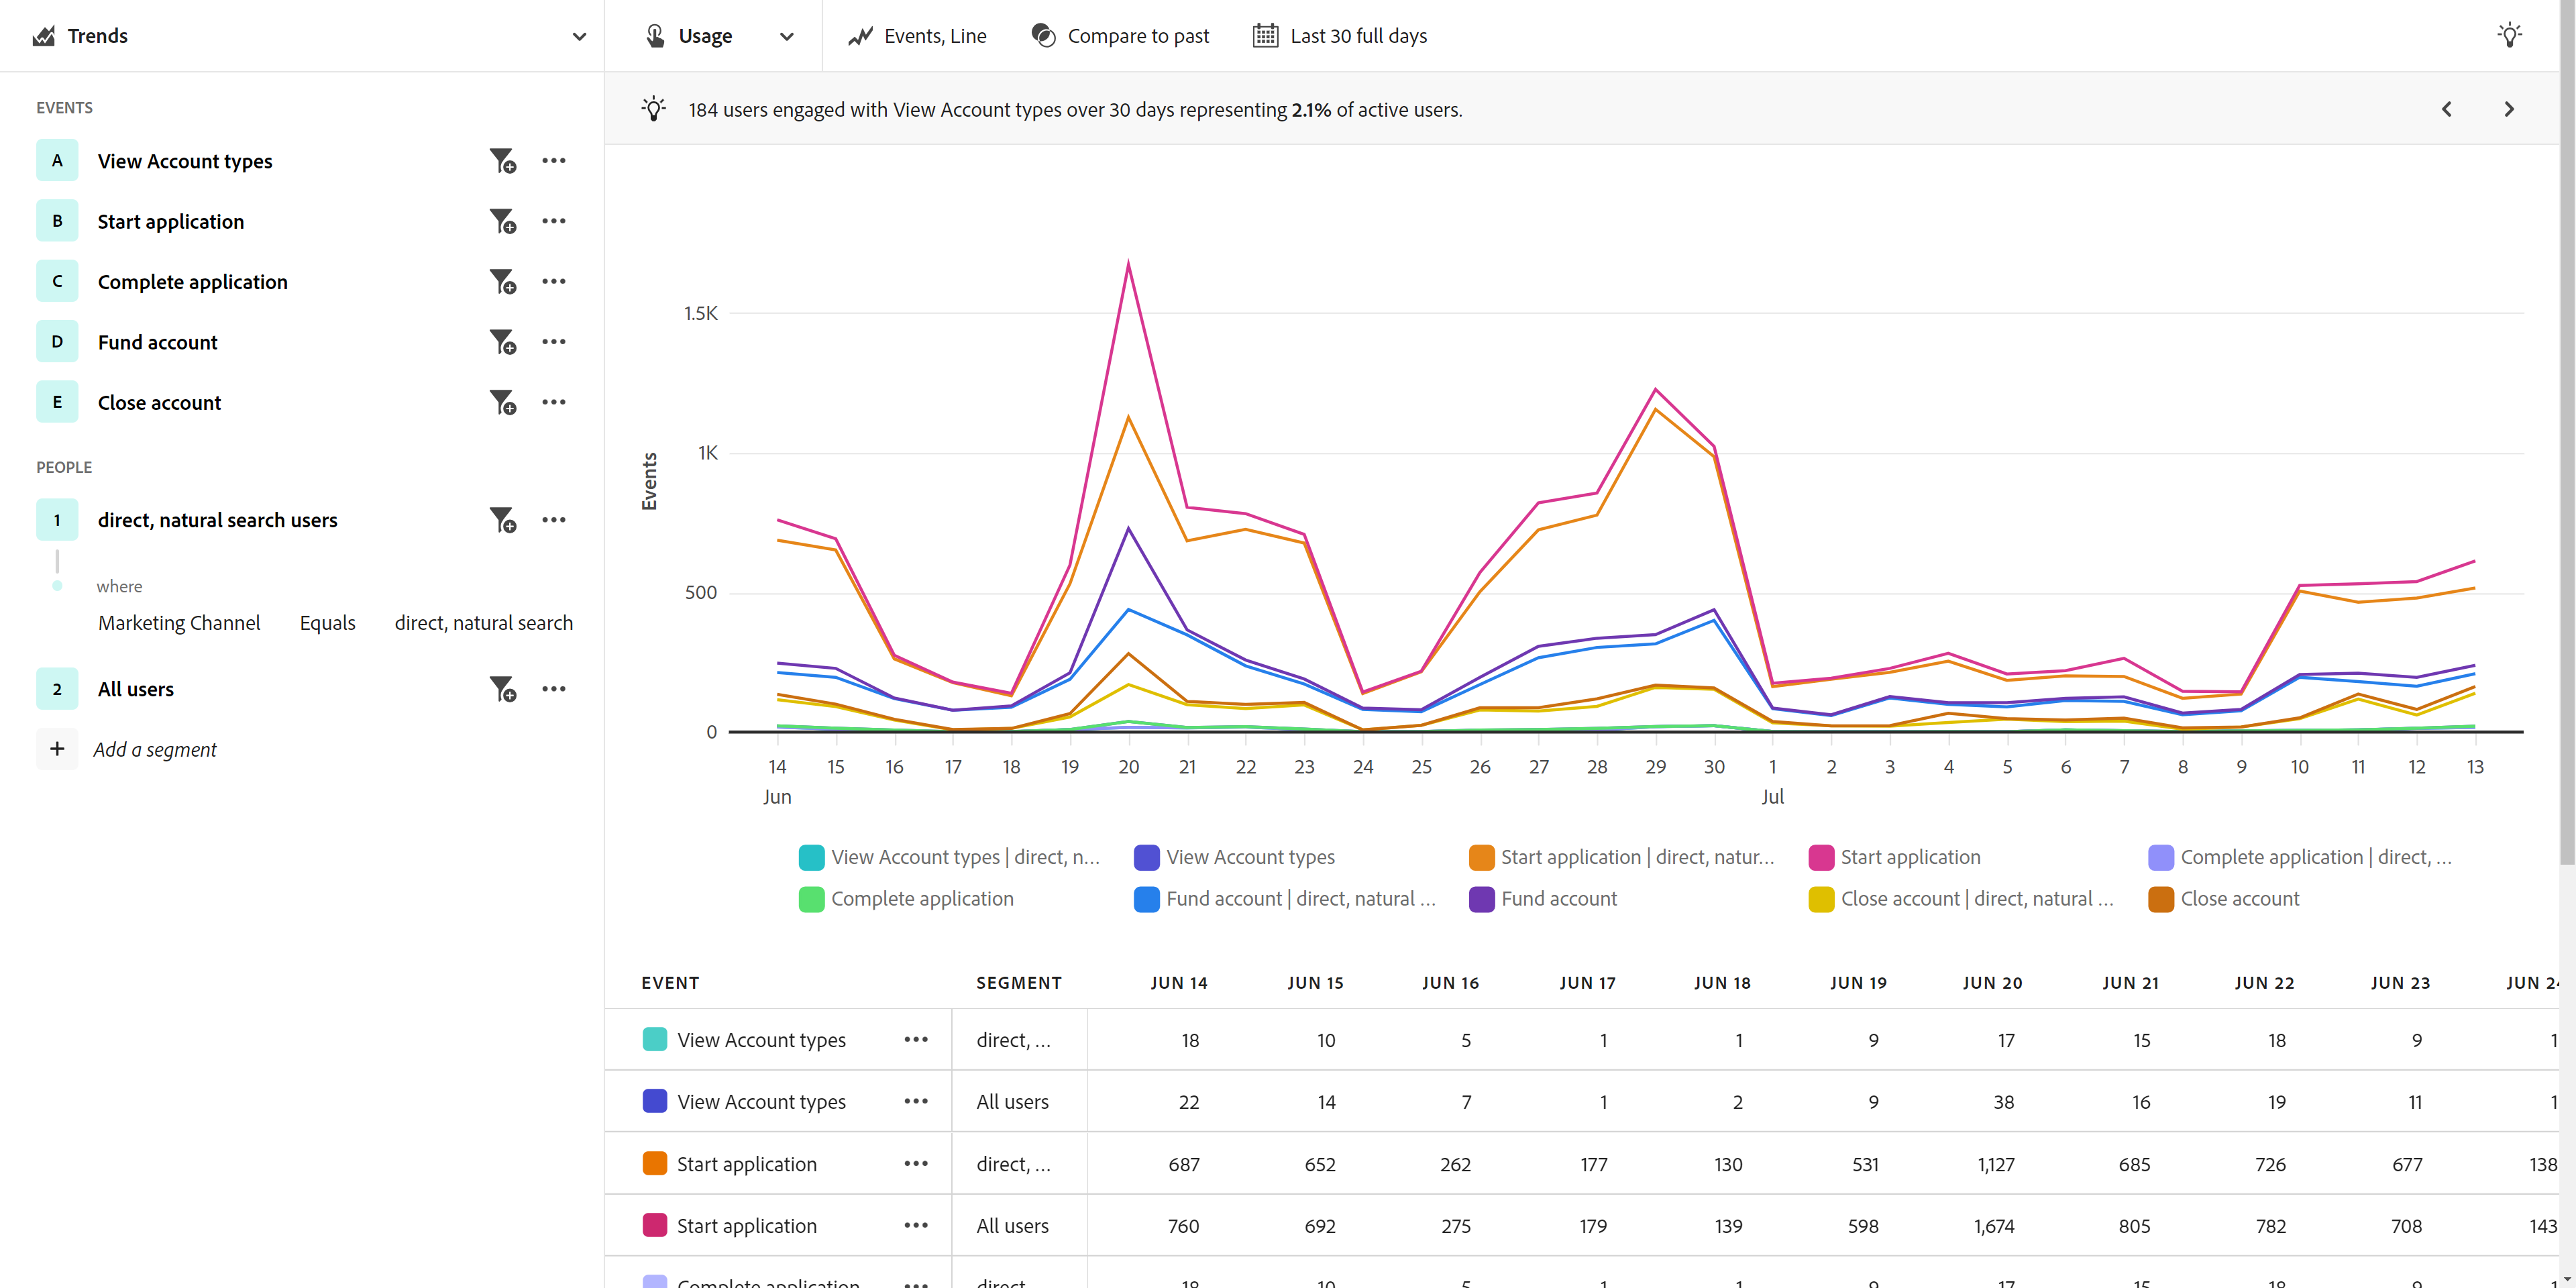
Task: Click the plus icon to add segment
Action: coord(57,749)
